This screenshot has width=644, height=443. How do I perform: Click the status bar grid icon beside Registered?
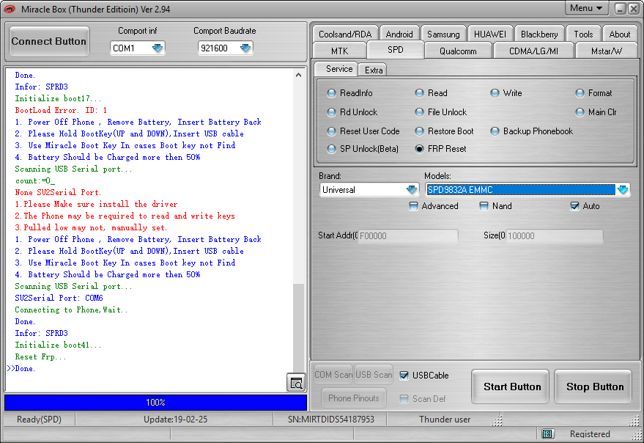click(547, 434)
